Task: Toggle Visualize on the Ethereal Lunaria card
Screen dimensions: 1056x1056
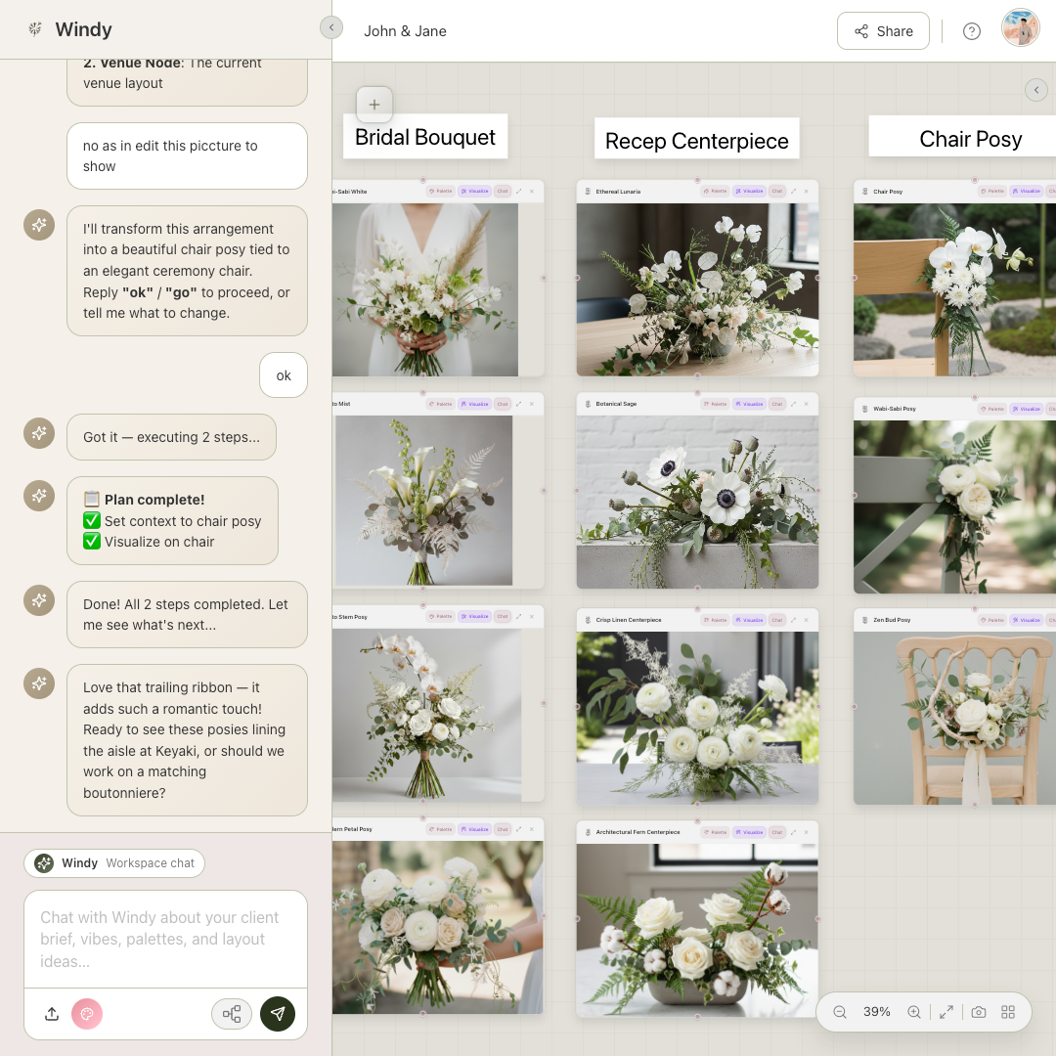Action: [x=749, y=192]
